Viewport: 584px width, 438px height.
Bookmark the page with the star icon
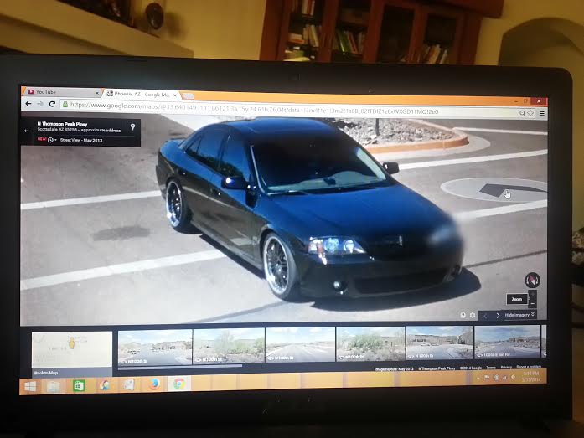(x=530, y=112)
